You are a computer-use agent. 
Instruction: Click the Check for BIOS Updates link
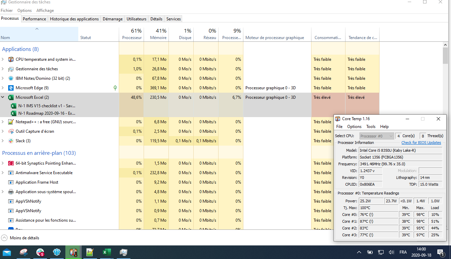[x=421, y=143]
